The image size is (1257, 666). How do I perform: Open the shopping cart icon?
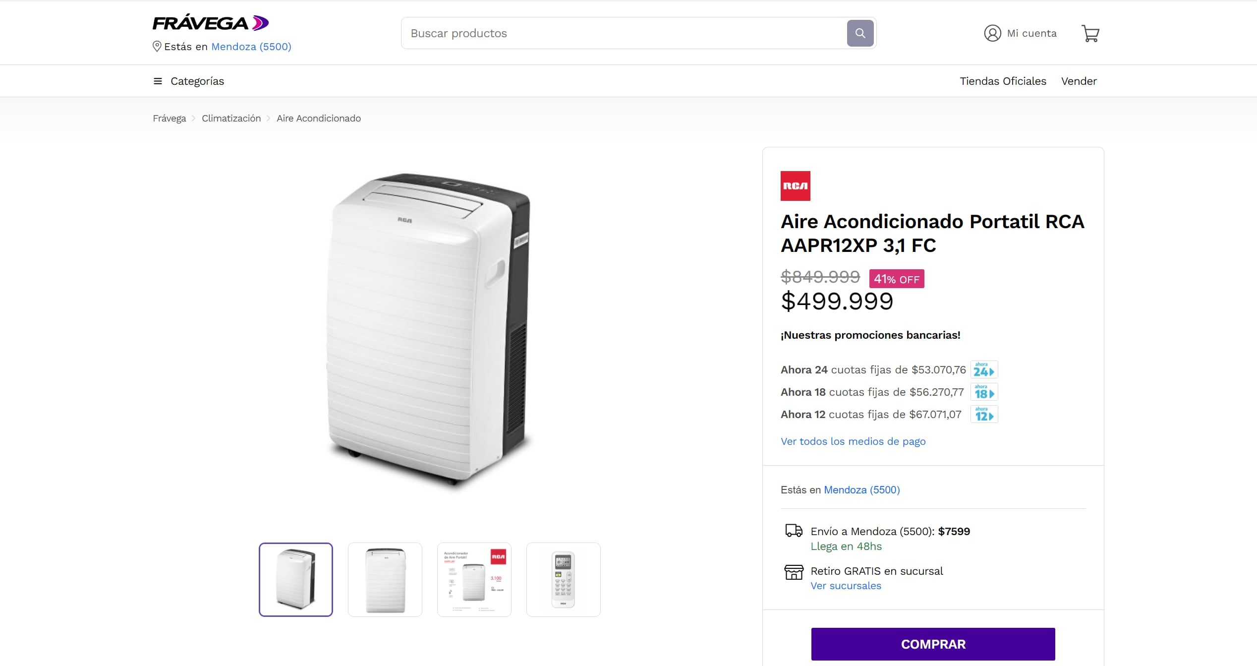pyautogui.click(x=1090, y=33)
